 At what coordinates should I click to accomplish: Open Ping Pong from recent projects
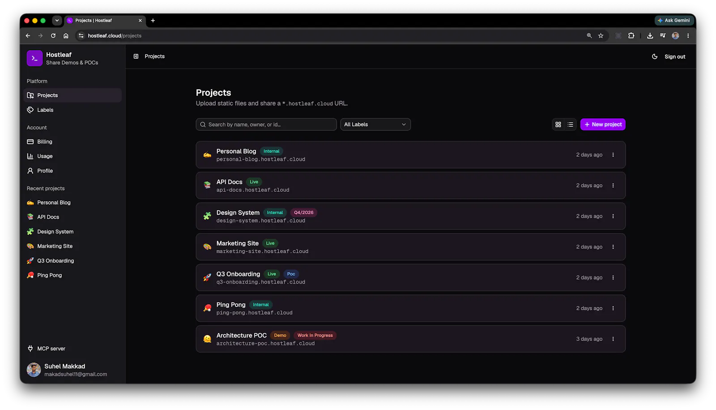tap(72, 275)
